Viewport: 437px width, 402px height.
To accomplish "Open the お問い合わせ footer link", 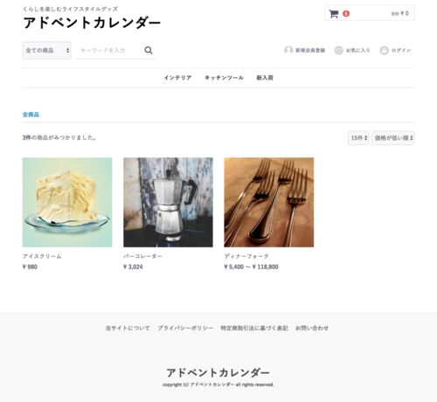I will [x=312, y=328].
